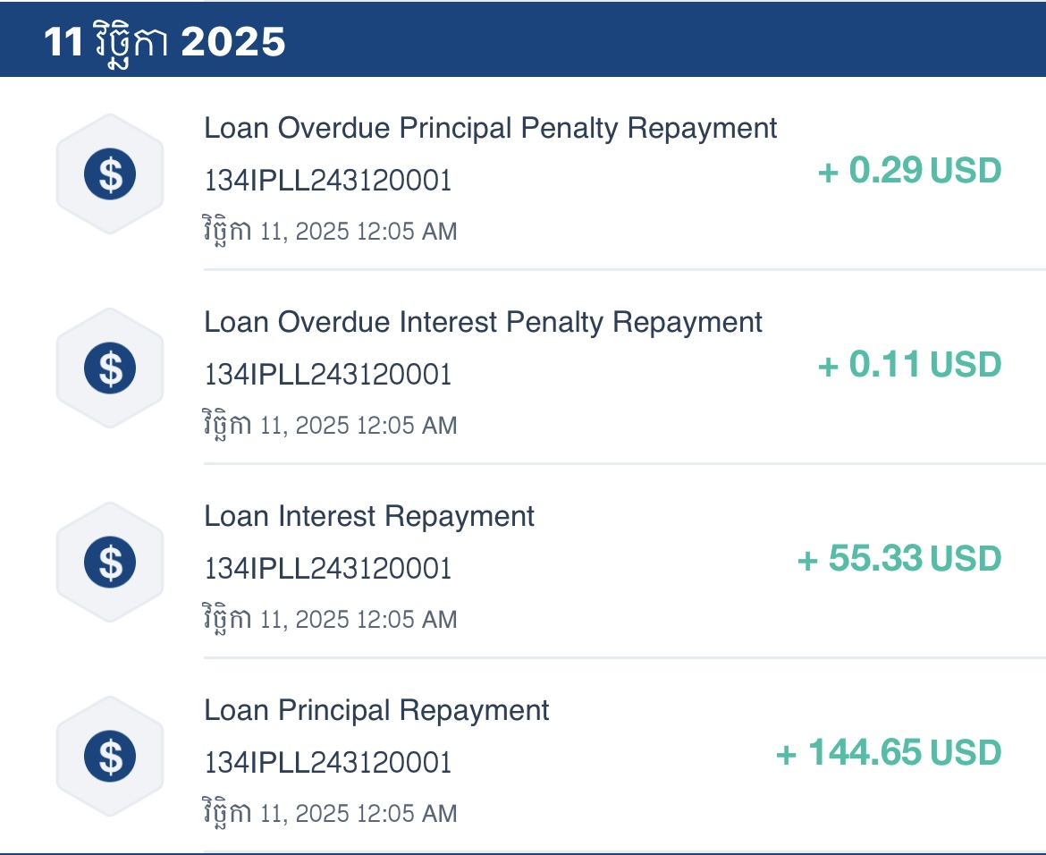
Task: Tap timestamp under Loan Principal Repayment entry
Action: coord(330,814)
